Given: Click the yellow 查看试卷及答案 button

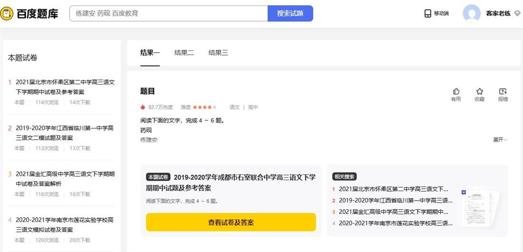Looking at the screenshot, I should point(231,223).
